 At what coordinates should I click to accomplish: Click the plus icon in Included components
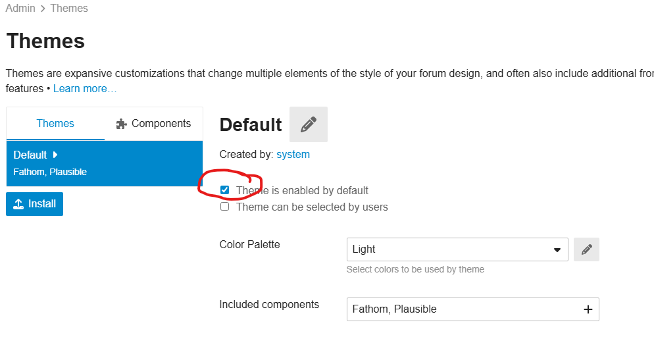pos(588,309)
